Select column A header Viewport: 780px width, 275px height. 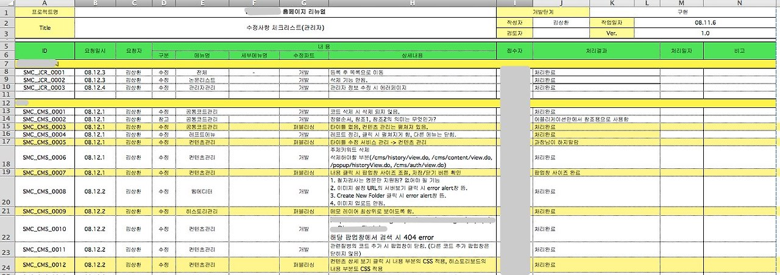(44, 3)
